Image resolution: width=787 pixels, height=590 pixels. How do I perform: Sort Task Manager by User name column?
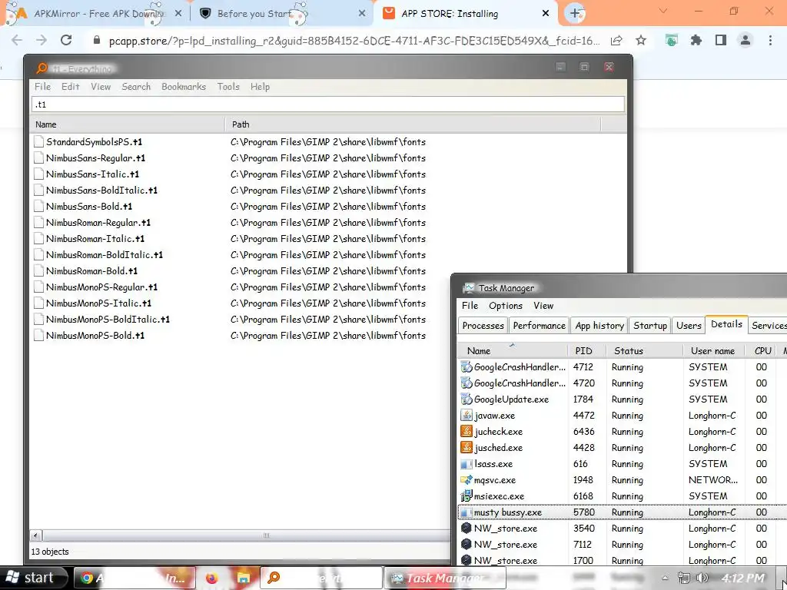tap(713, 350)
